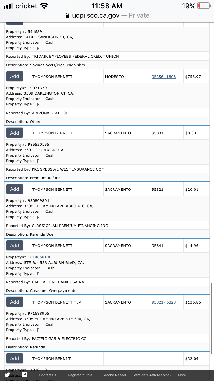214x381 pixels.
Task: Select Address 3509 DARLINGTON CT text
Action: [40, 93]
